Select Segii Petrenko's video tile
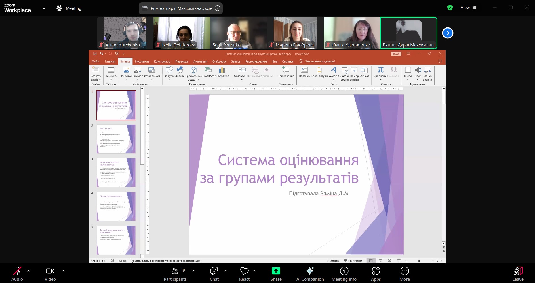This screenshot has height=283, width=535. click(x=239, y=33)
